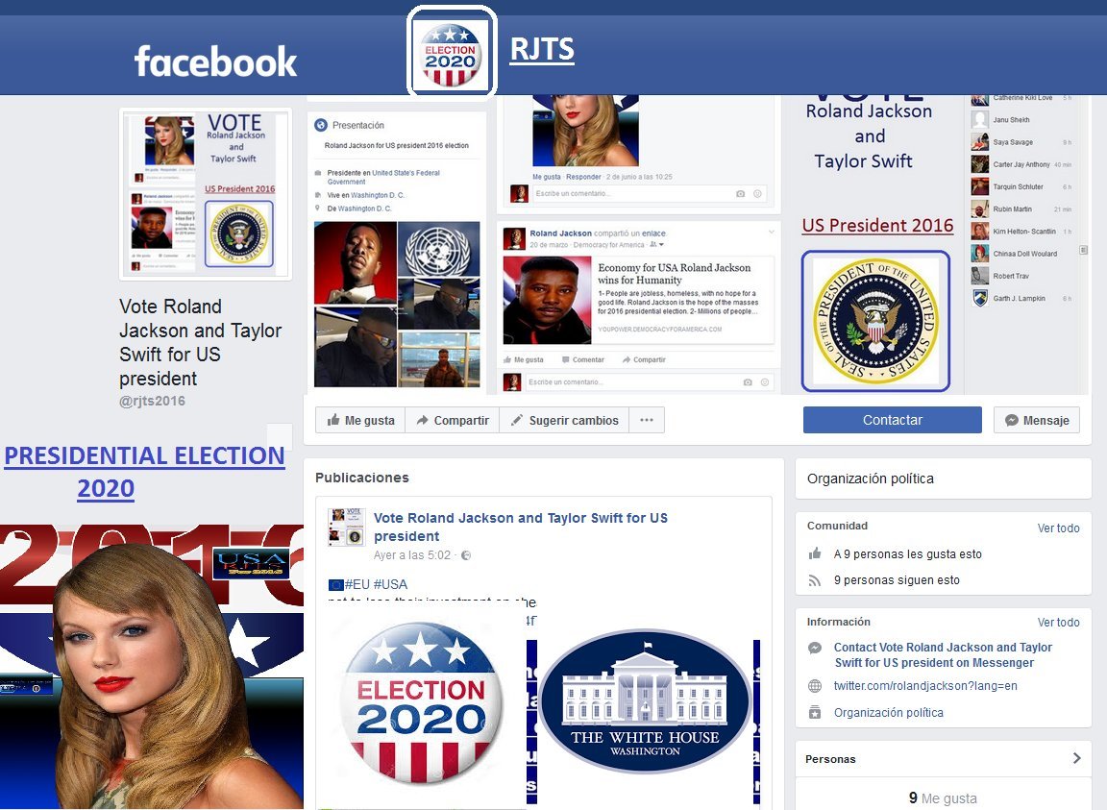Select Saya Savage in the contact list
Image resolution: width=1107 pixels, height=810 pixels.
coord(1021,142)
